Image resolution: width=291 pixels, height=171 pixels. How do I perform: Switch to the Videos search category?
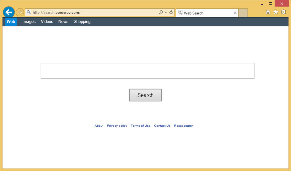tap(47, 22)
